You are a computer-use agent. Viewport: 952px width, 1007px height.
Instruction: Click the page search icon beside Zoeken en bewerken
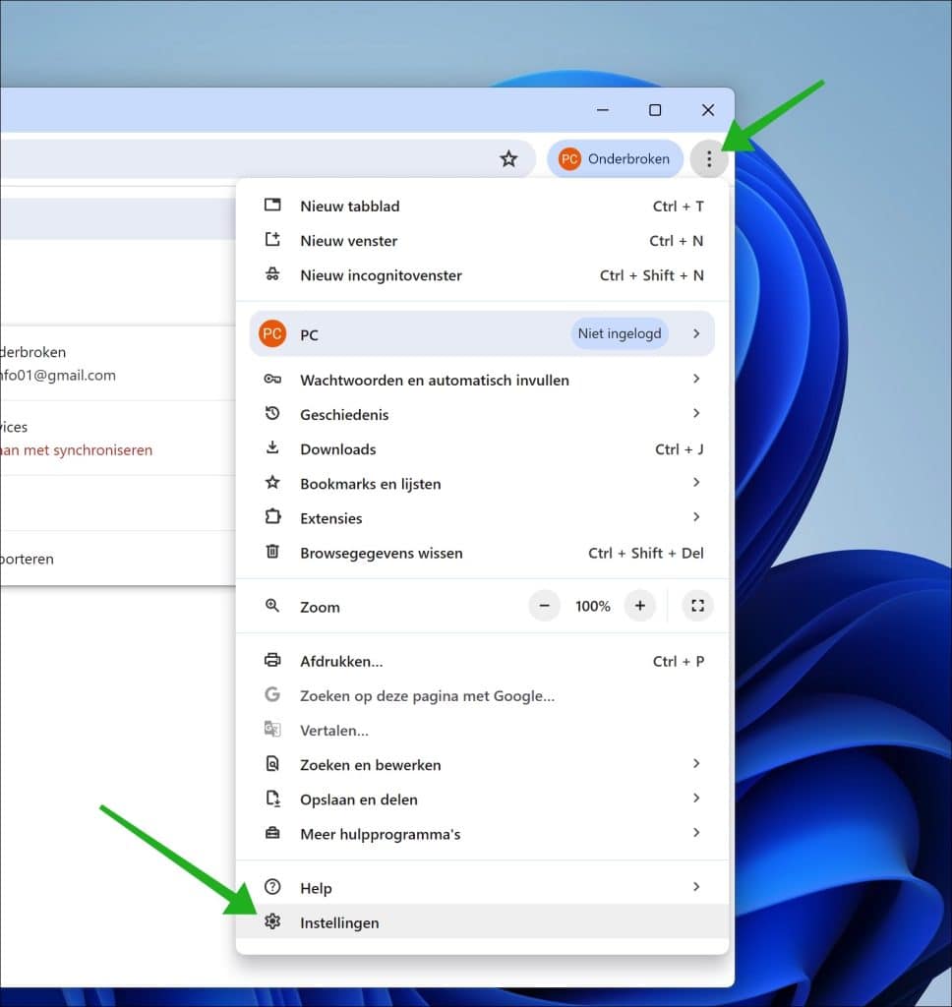click(272, 763)
